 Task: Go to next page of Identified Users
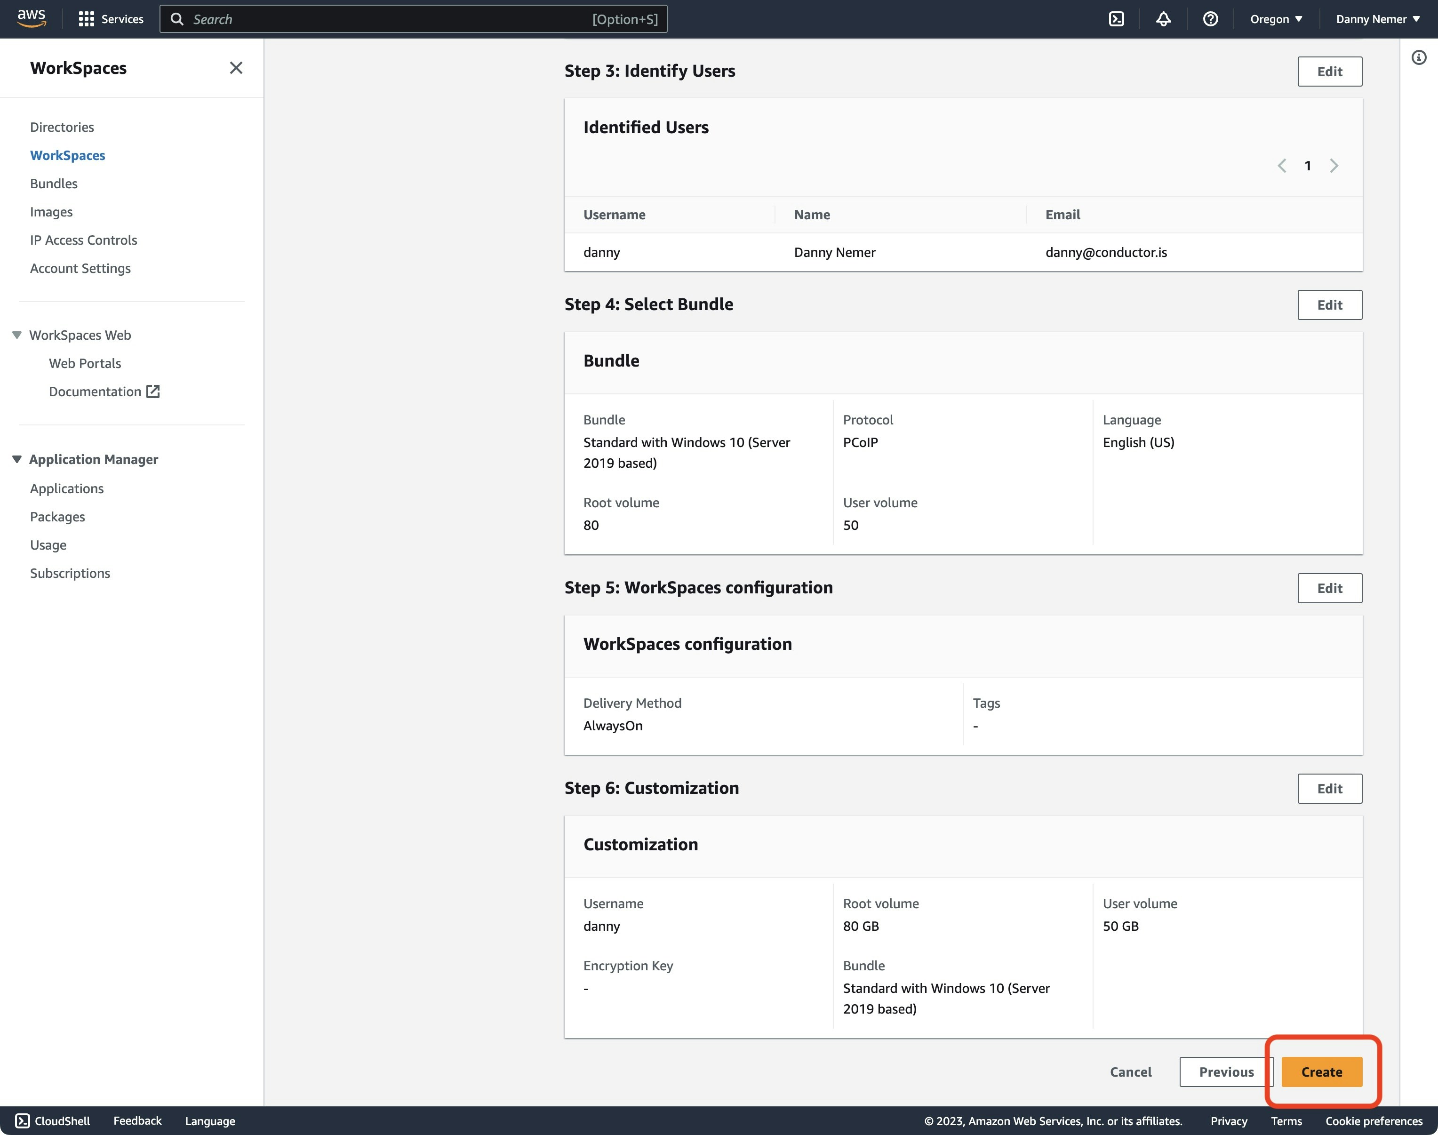[1334, 166]
